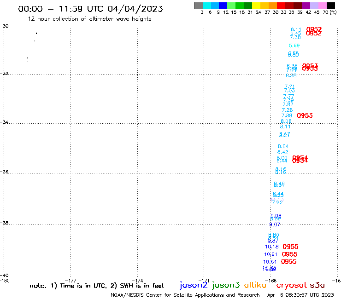Click the wave height value 8.64
This screenshot has width=341, height=299.
point(283,146)
